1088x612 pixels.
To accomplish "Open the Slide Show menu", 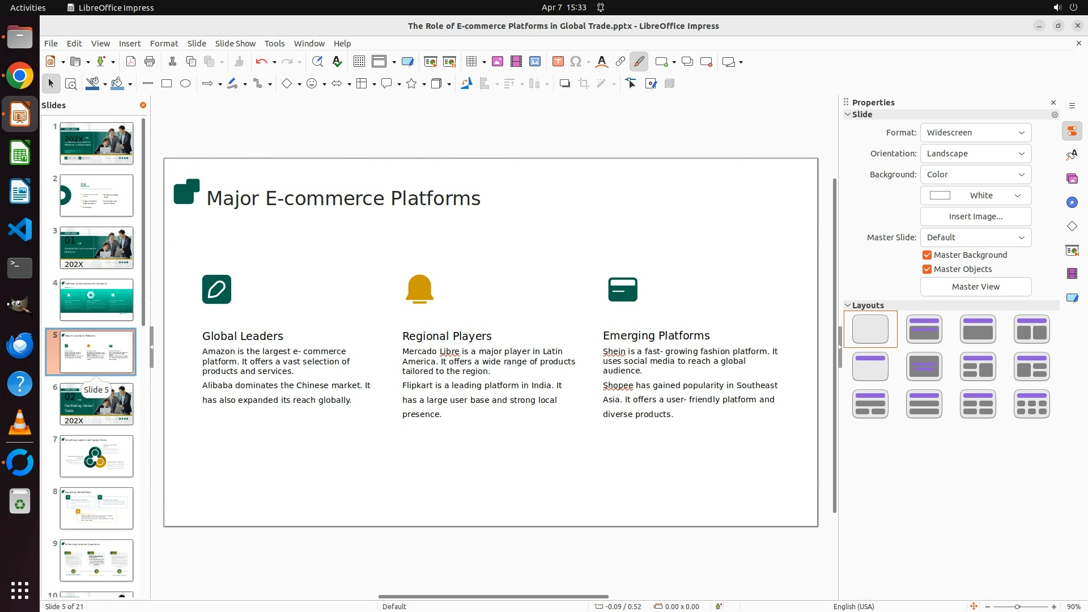I will pos(235,44).
